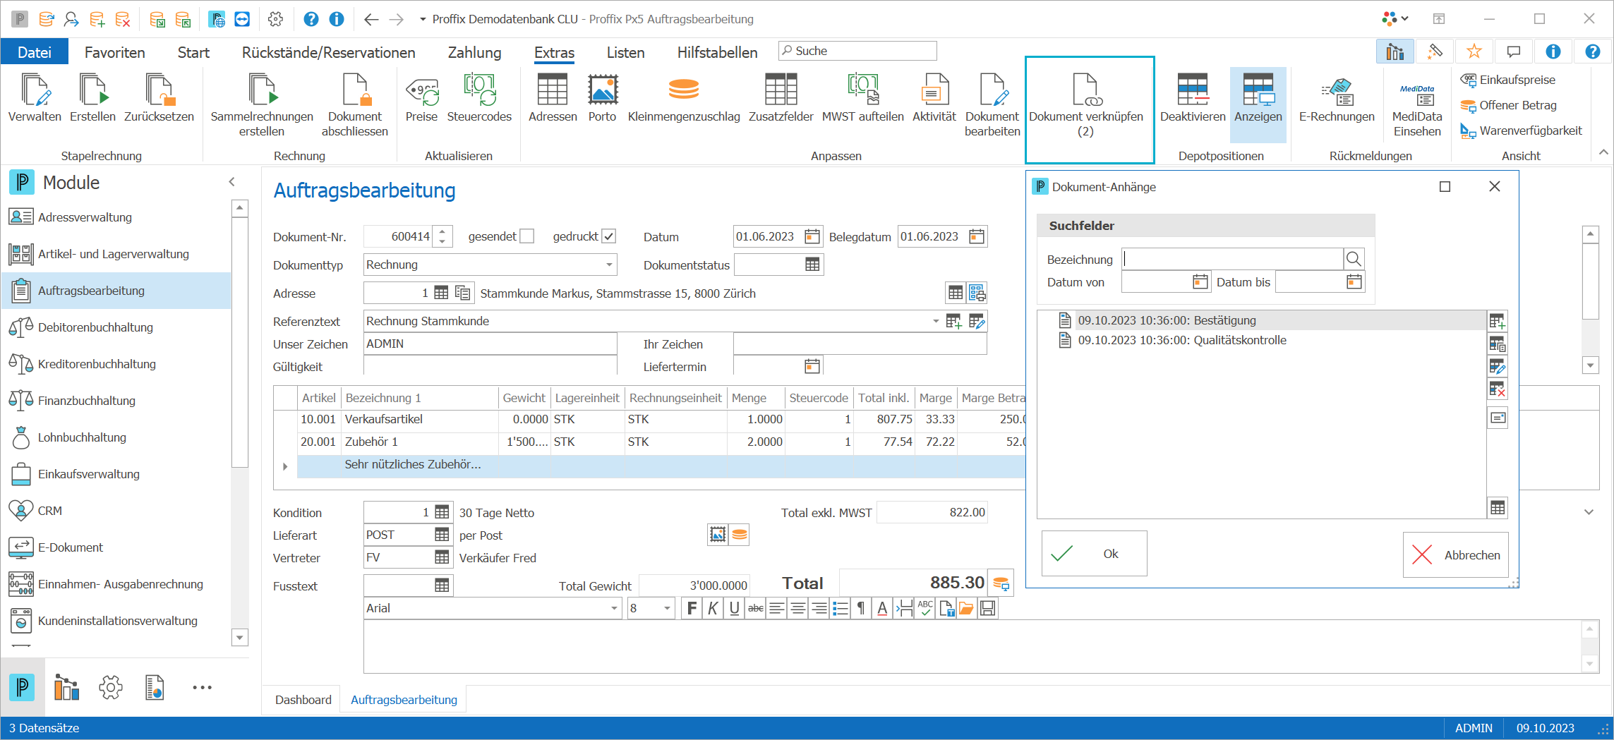The height and width of the screenshot is (740, 1614).
Task: Toggle bold F formatting button
Action: tap(692, 608)
